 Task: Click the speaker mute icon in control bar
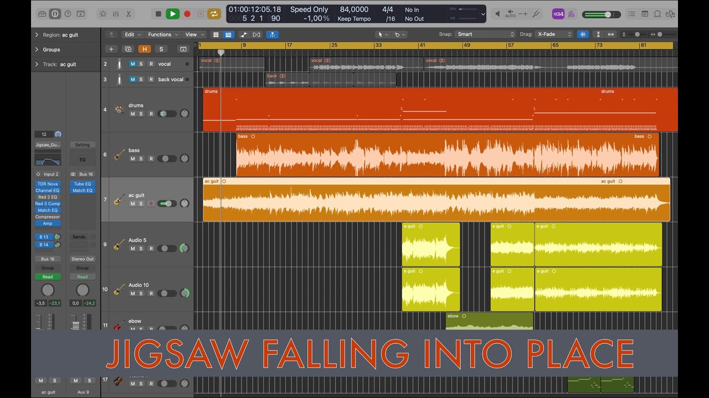[x=497, y=14]
